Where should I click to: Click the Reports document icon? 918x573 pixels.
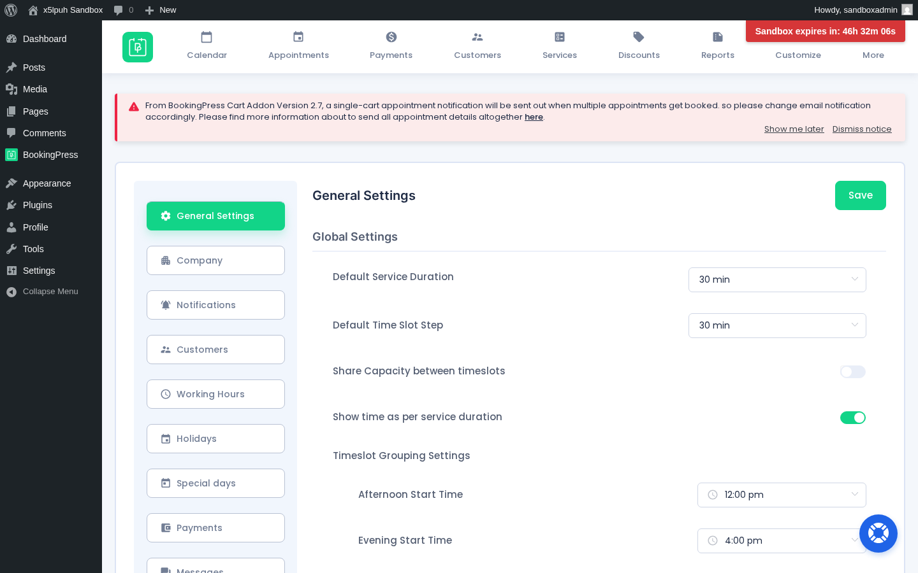click(718, 37)
